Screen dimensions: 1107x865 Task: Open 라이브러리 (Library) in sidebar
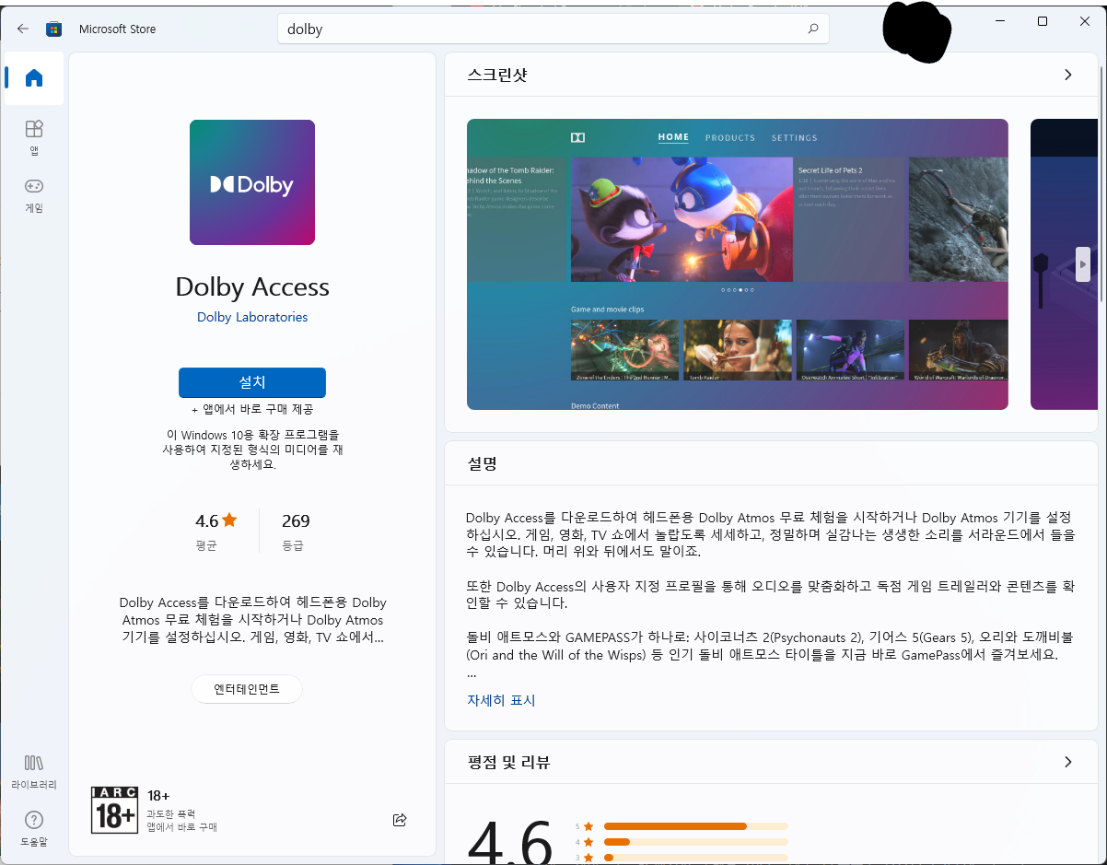[x=34, y=772]
